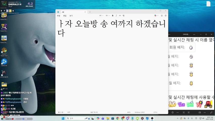Open the Windows Start menu
This screenshot has width=215, height=121.
63,118
